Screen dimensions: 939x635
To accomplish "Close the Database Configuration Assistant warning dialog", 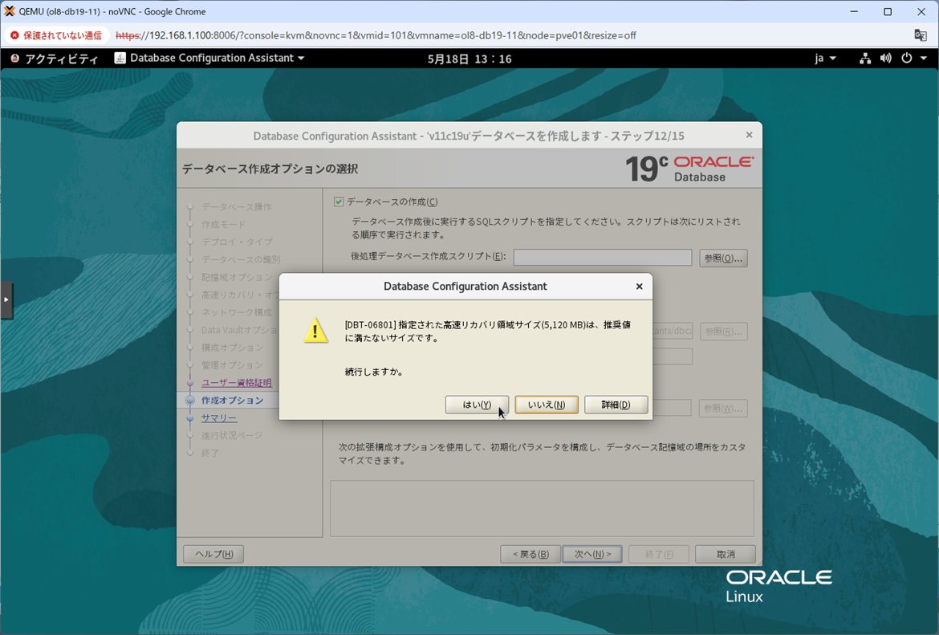I will (639, 287).
